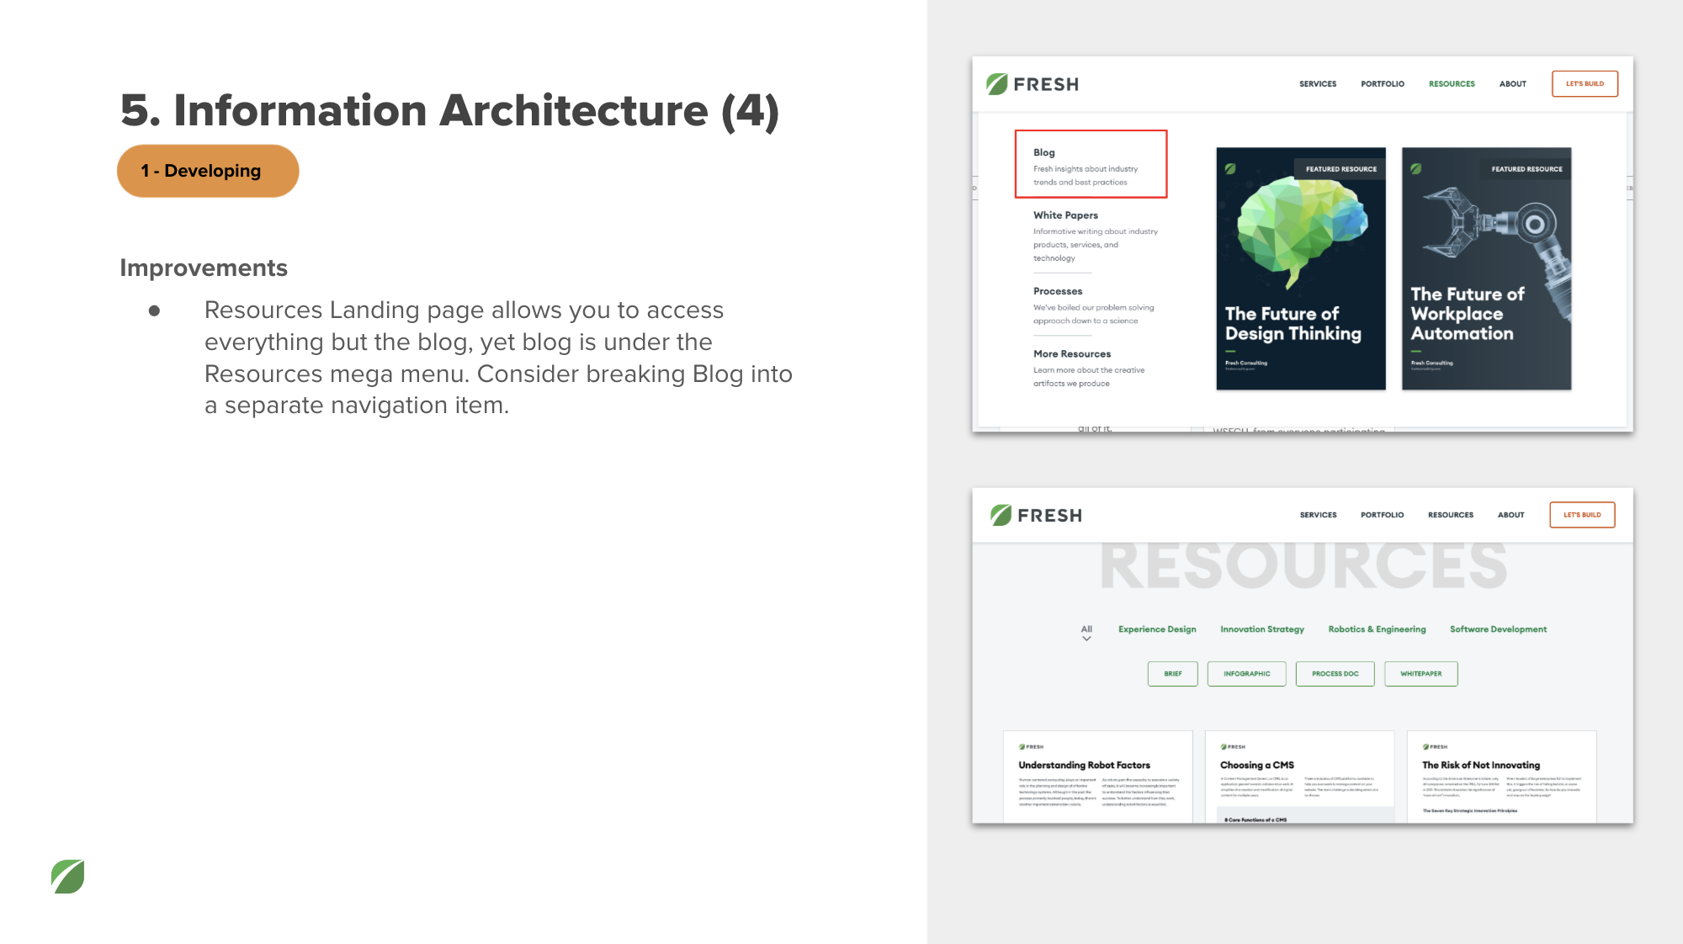
Task: Click the FRESH logo in the bottom screenshot header
Action: [1036, 515]
